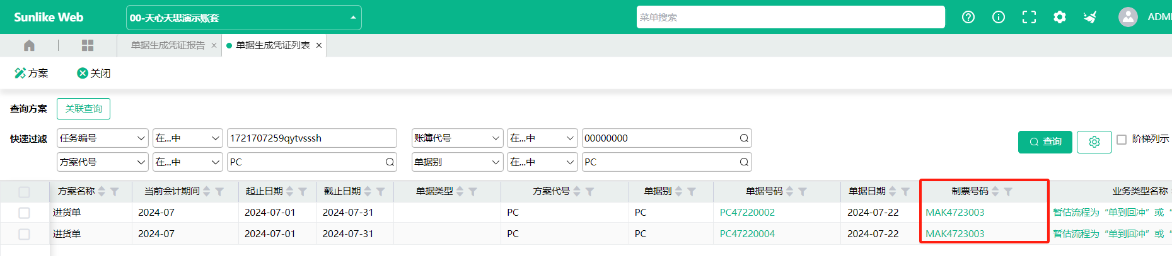Open 在...中 dropdown next to 单据别

click(x=542, y=162)
